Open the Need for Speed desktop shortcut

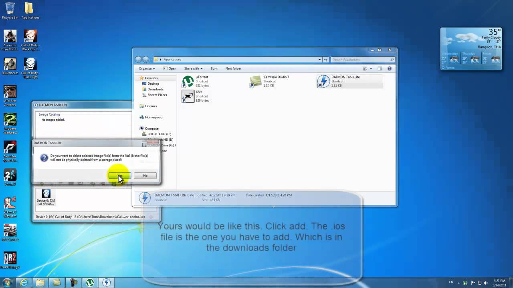tap(10, 151)
